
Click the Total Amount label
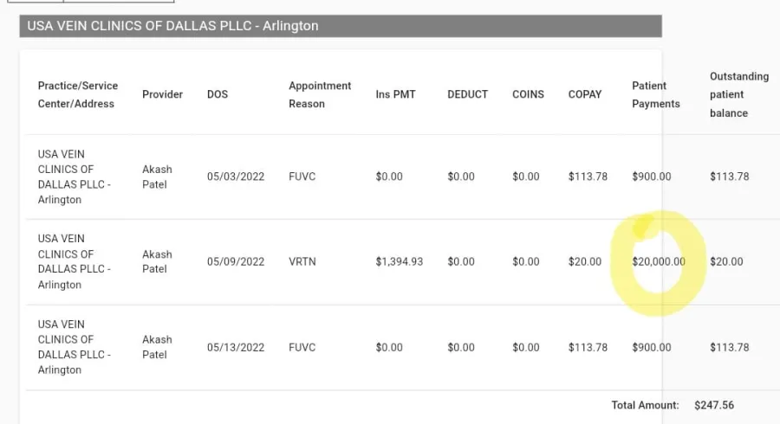[642, 405]
